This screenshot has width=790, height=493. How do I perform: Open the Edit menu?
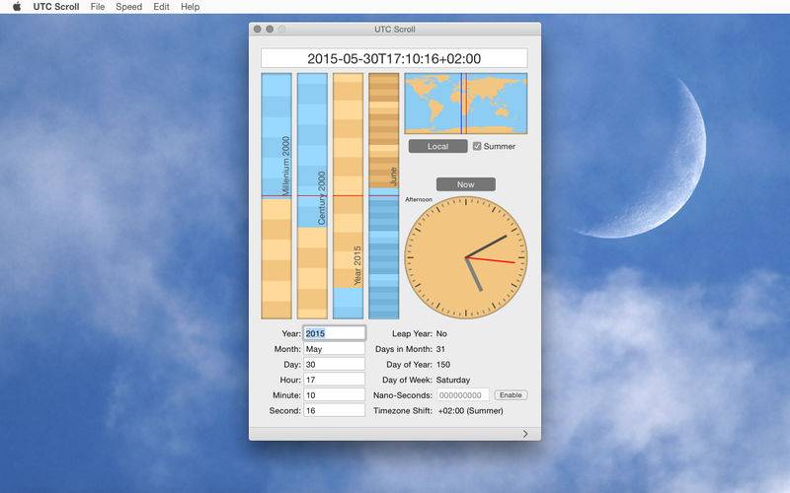161,7
